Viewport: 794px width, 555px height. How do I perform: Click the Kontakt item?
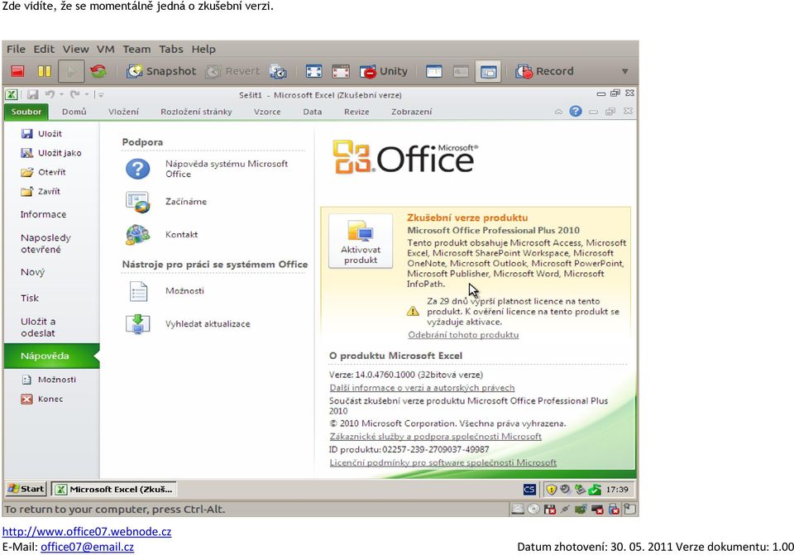[x=161, y=234]
